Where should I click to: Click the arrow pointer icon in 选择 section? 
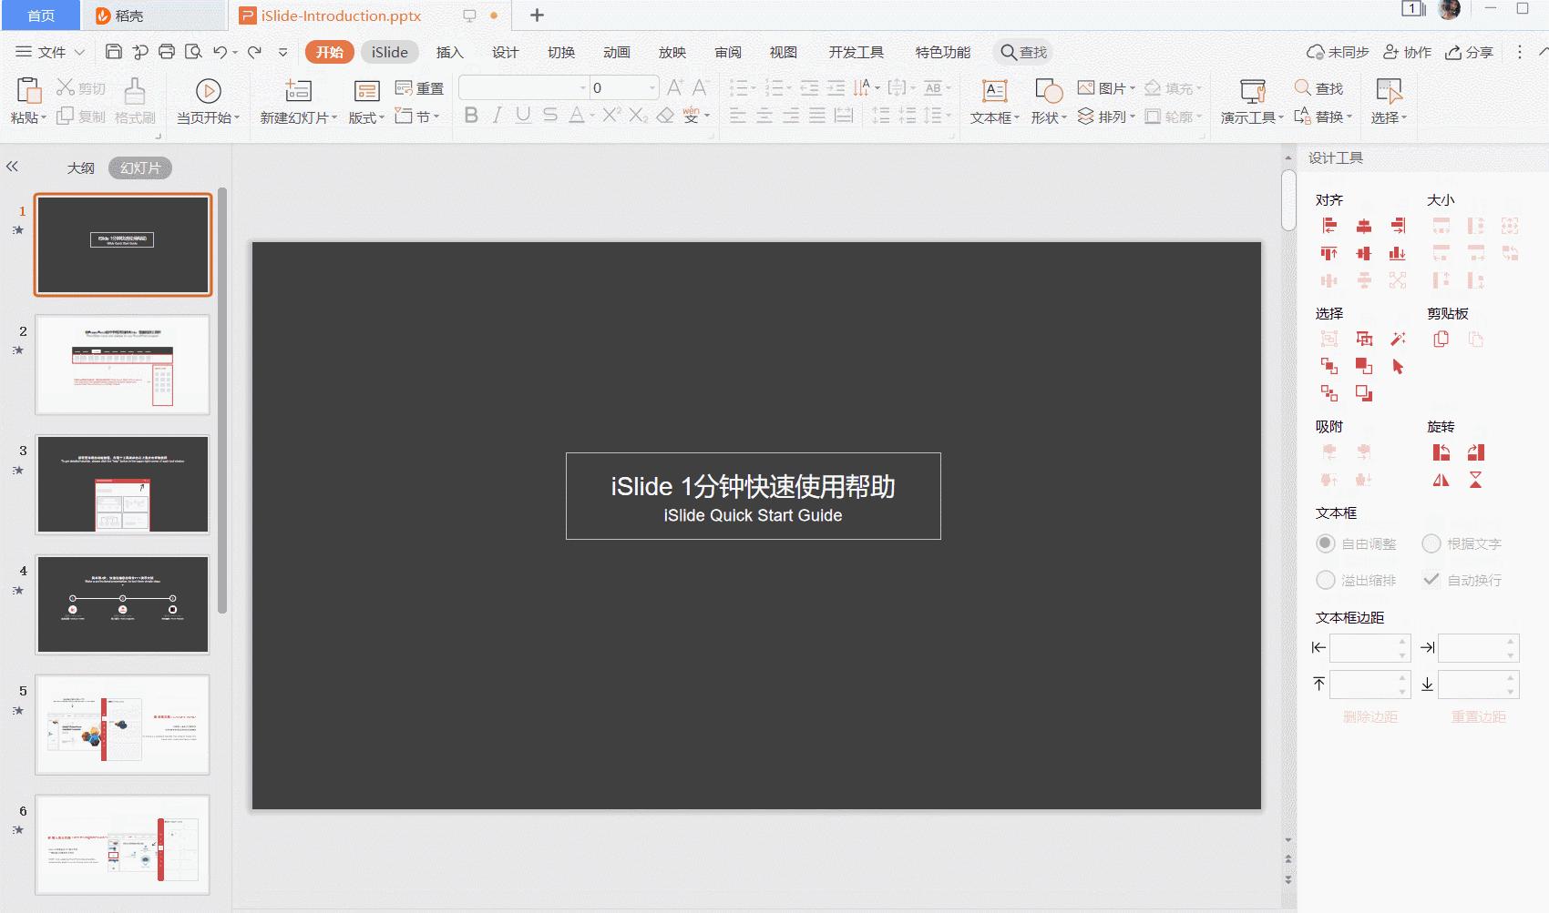(1398, 367)
